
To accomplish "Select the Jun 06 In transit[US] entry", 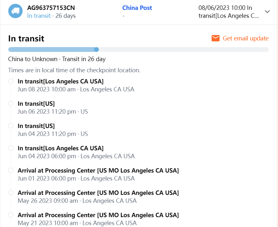I will point(36,103).
